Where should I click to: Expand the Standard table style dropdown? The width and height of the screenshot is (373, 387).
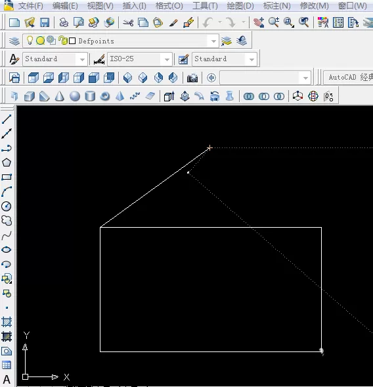click(252, 59)
